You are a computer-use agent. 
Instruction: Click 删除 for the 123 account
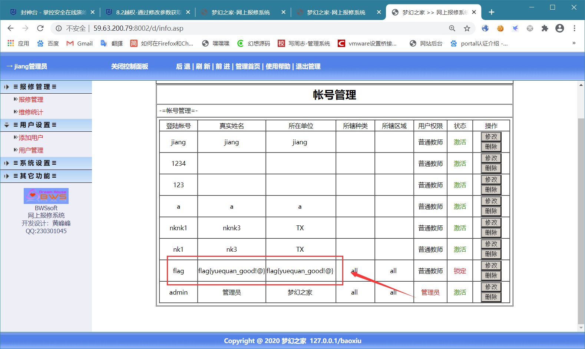(491, 190)
